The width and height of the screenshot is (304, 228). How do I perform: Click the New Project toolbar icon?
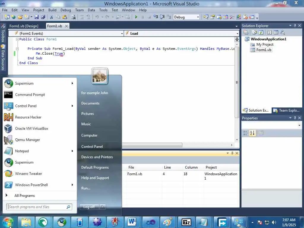(x=7, y=17)
